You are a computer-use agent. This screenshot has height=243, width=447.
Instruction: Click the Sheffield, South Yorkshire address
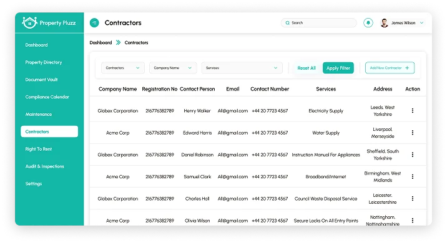(x=383, y=155)
